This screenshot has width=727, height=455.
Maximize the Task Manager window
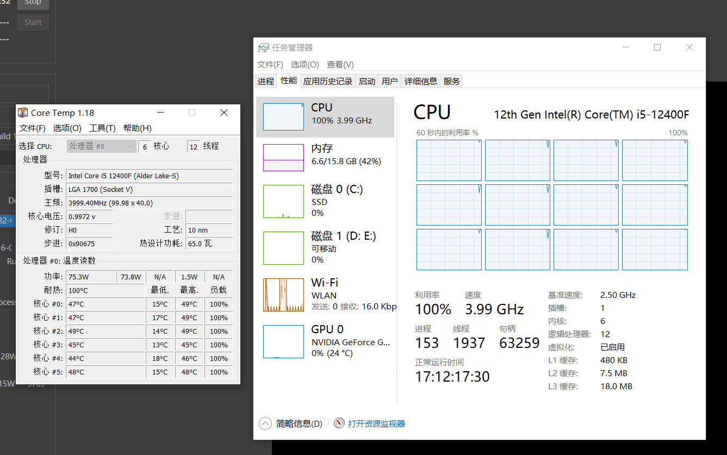(657, 48)
